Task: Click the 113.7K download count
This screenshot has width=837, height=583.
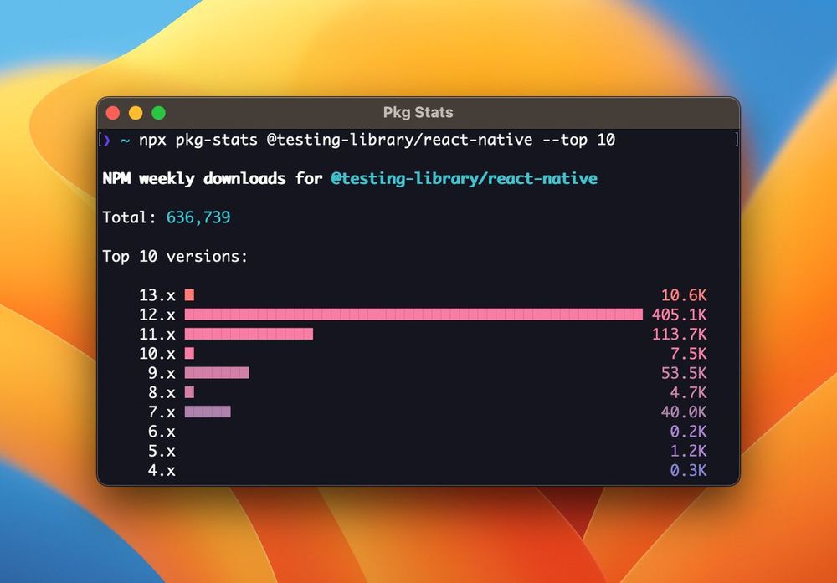Action: pyautogui.click(x=679, y=334)
